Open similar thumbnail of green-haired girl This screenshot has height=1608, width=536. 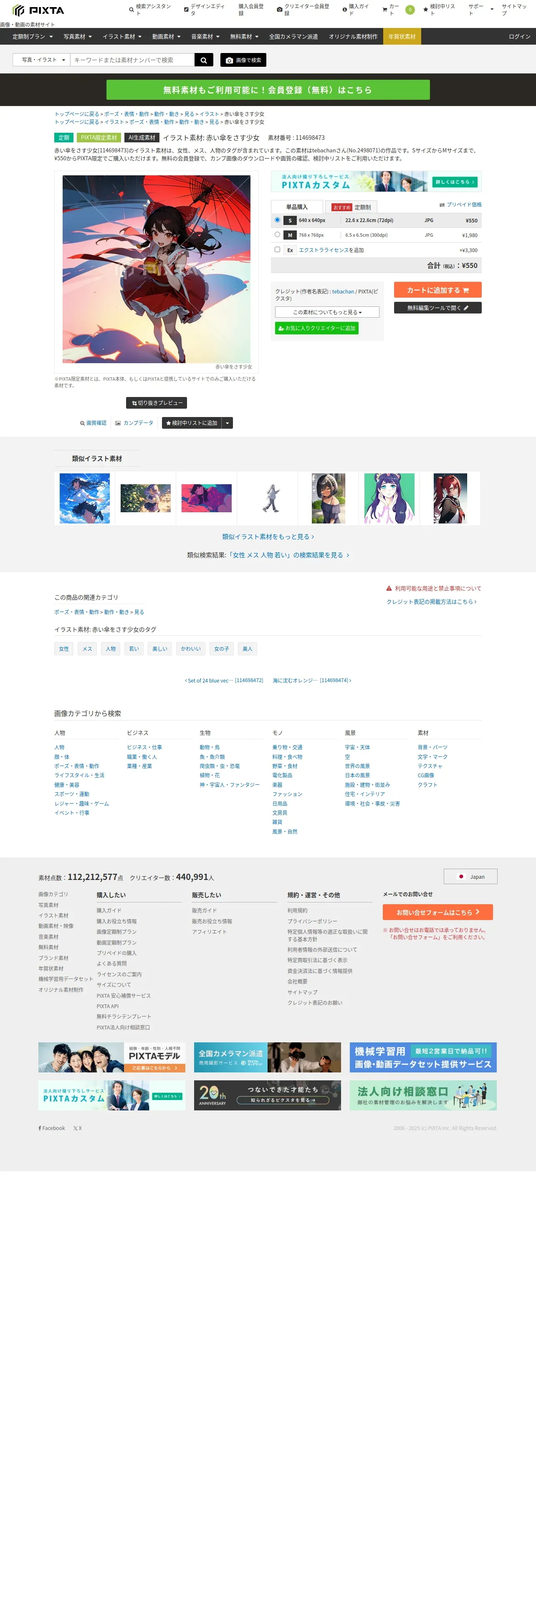click(x=389, y=498)
